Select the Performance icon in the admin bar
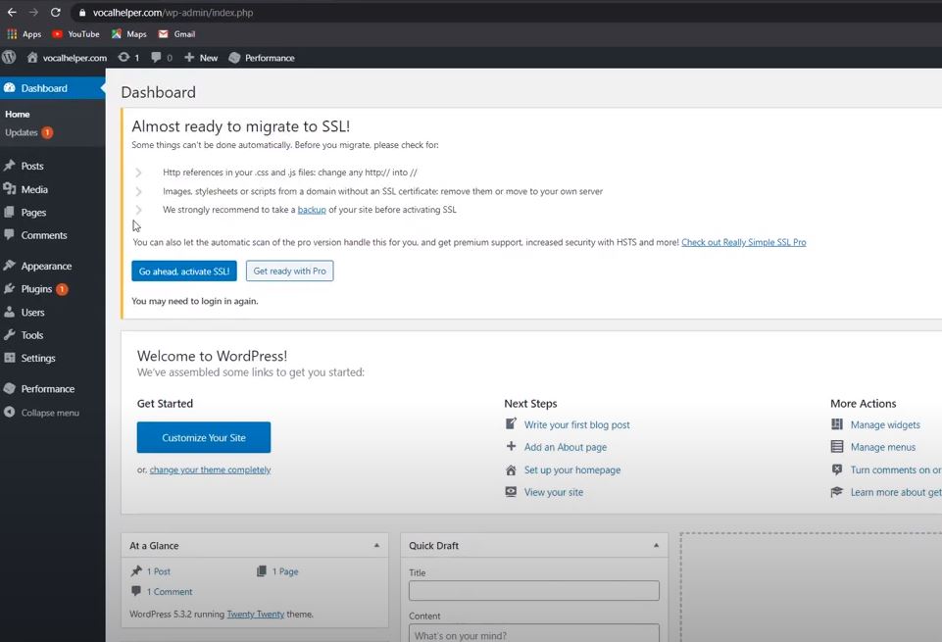This screenshot has height=642, width=942. (234, 57)
